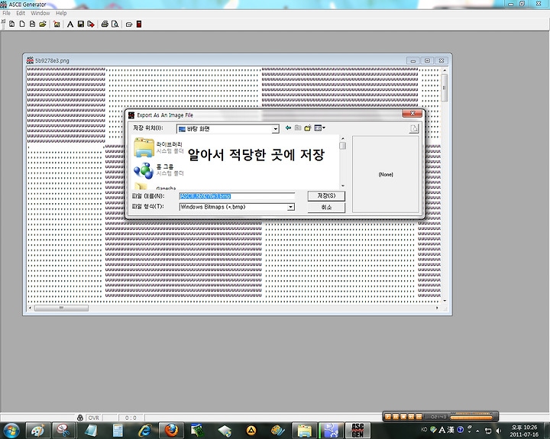The image size is (550, 439).
Task: Click the 파일 이름 filename input field
Action: coord(237,196)
